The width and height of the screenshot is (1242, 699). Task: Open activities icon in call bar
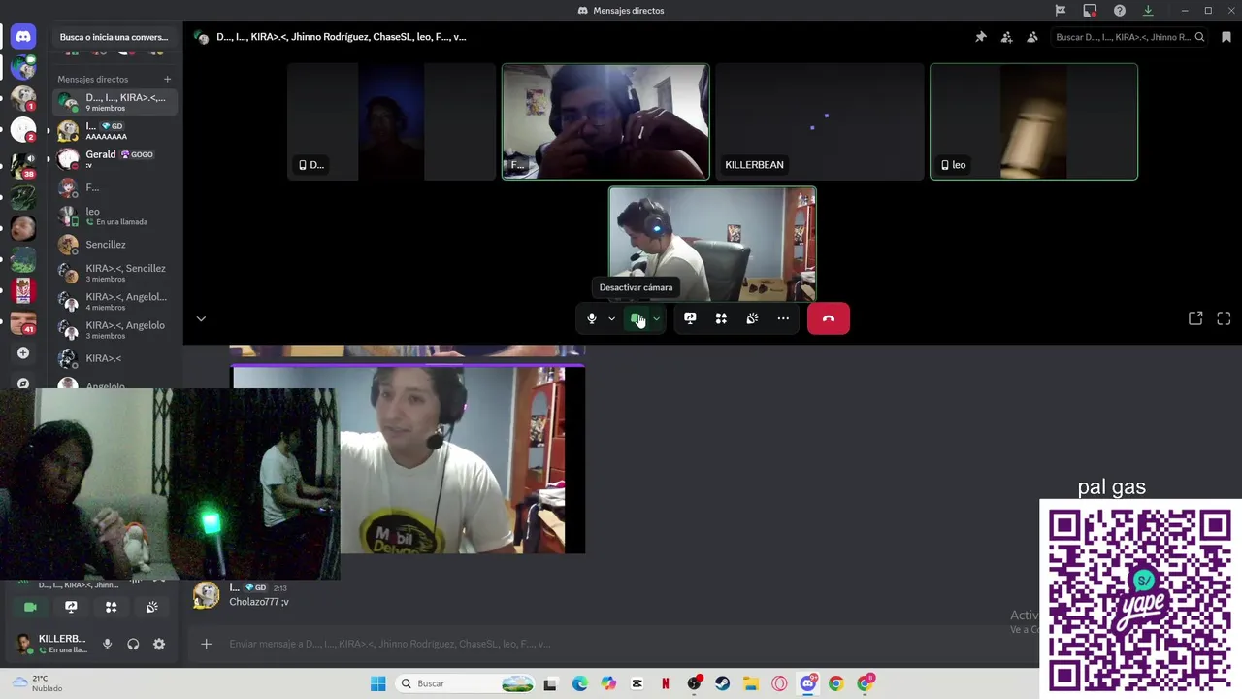(721, 318)
